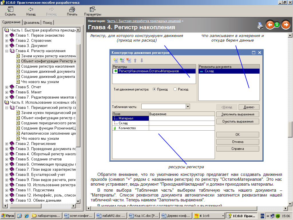
Task: Click the Заполнить выражения button
Action: [237, 114]
